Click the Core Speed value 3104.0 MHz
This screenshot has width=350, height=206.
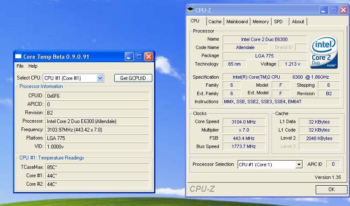coord(244,122)
